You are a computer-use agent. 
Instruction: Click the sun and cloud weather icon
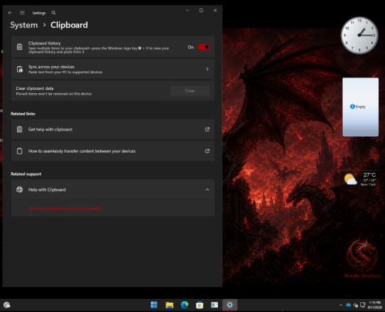[x=350, y=179]
